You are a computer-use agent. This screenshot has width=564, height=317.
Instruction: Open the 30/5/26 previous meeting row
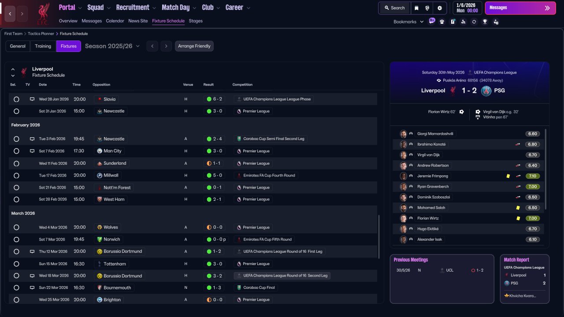click(442, 270)
